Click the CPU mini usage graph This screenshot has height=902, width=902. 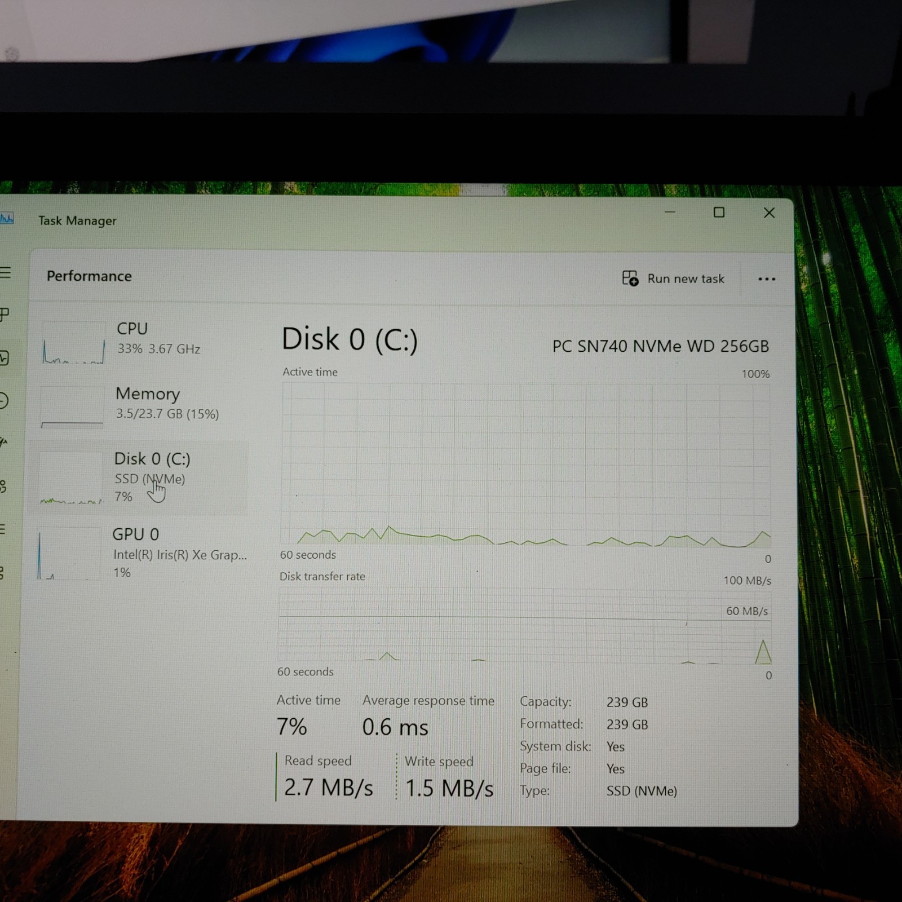tap(73, 343)
